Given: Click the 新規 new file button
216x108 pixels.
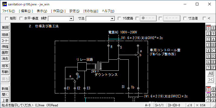Looking at the screenshot, I should click(5, 89).
